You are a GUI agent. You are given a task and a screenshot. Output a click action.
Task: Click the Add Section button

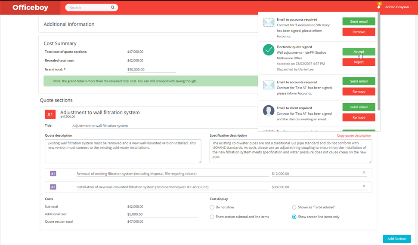pos(396,239)
